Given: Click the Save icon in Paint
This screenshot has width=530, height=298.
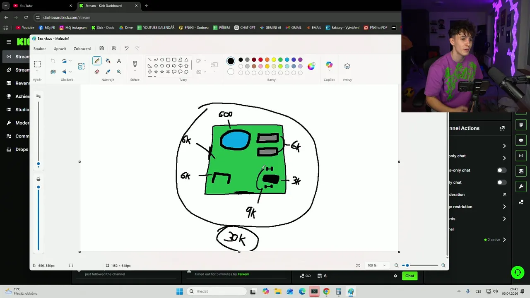Looking at the screenshot, I should pyautogui.click(x=101, y=48).
